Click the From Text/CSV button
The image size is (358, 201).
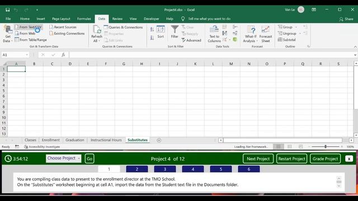tap(29, 27)
